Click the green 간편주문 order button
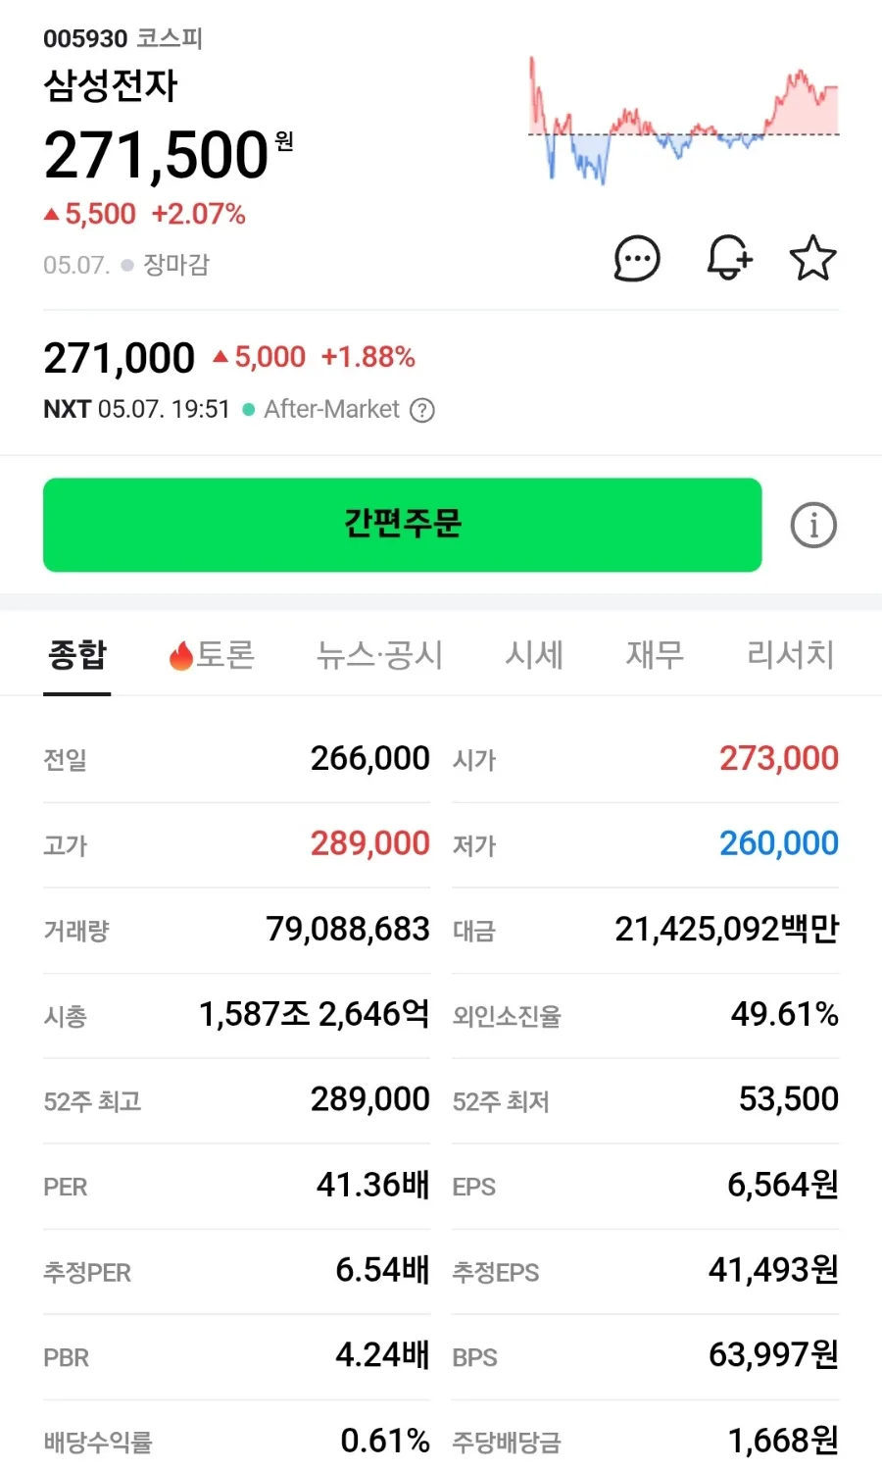The width and height of the screenshot is (882, 1471). pos(402,525)
